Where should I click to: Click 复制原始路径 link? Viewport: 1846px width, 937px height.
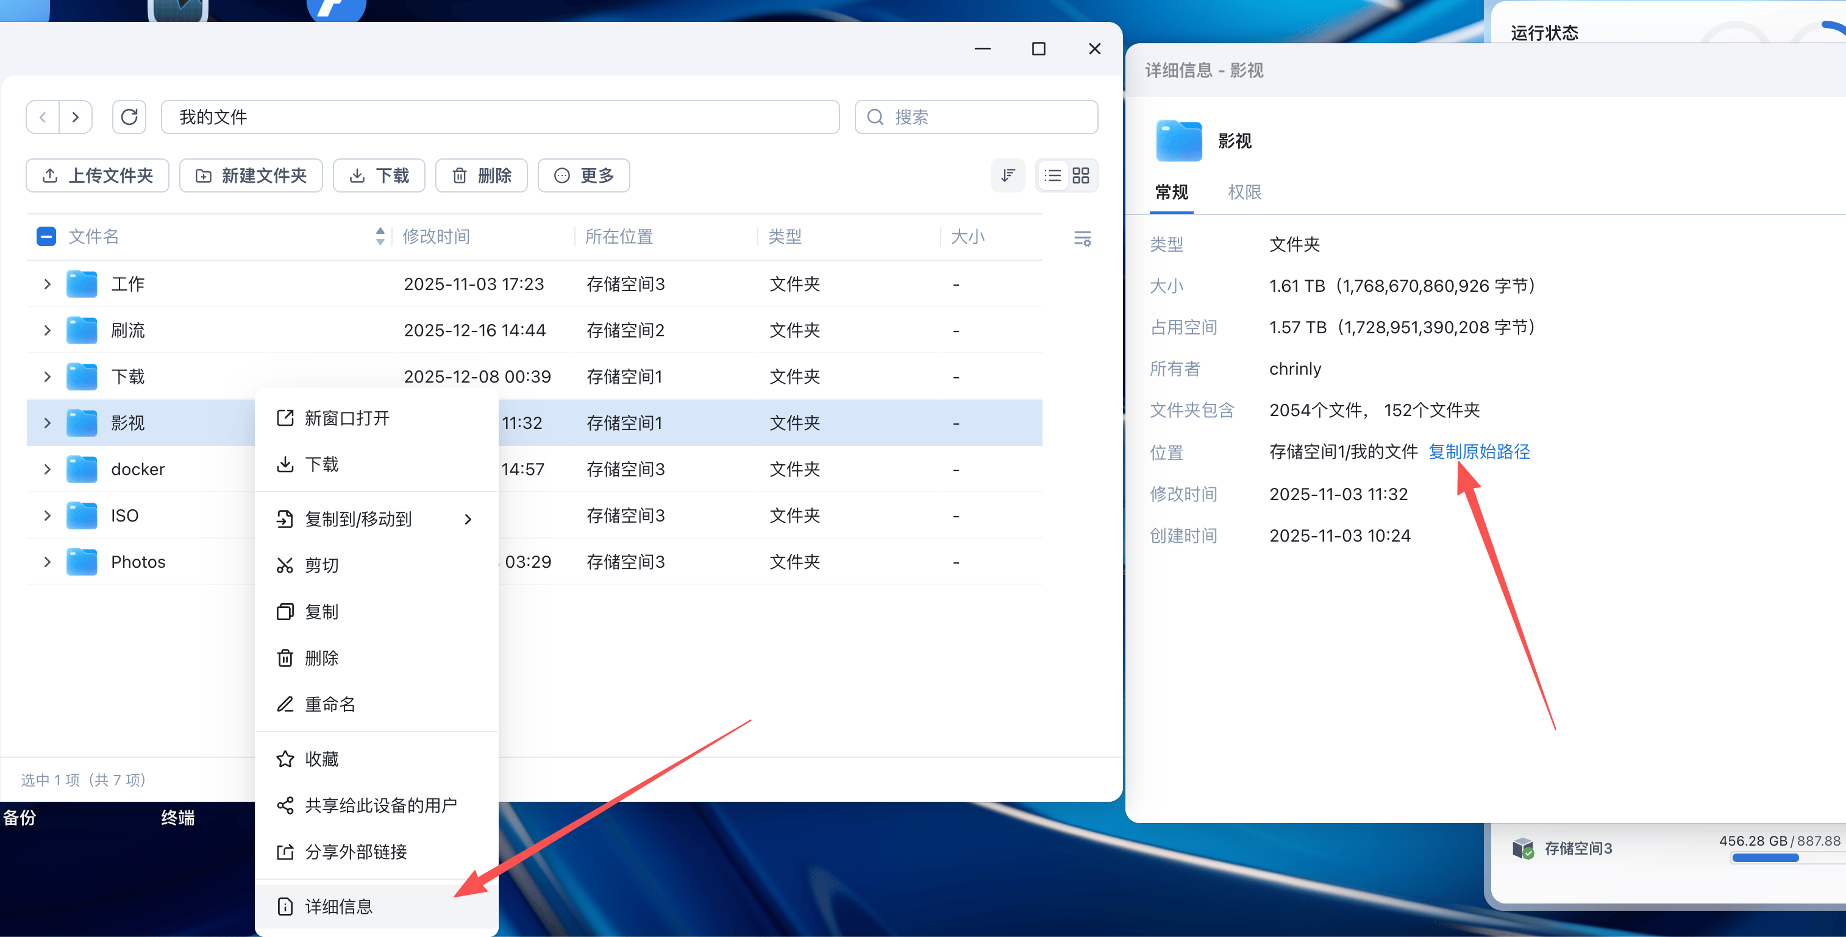pos(1479,451)
